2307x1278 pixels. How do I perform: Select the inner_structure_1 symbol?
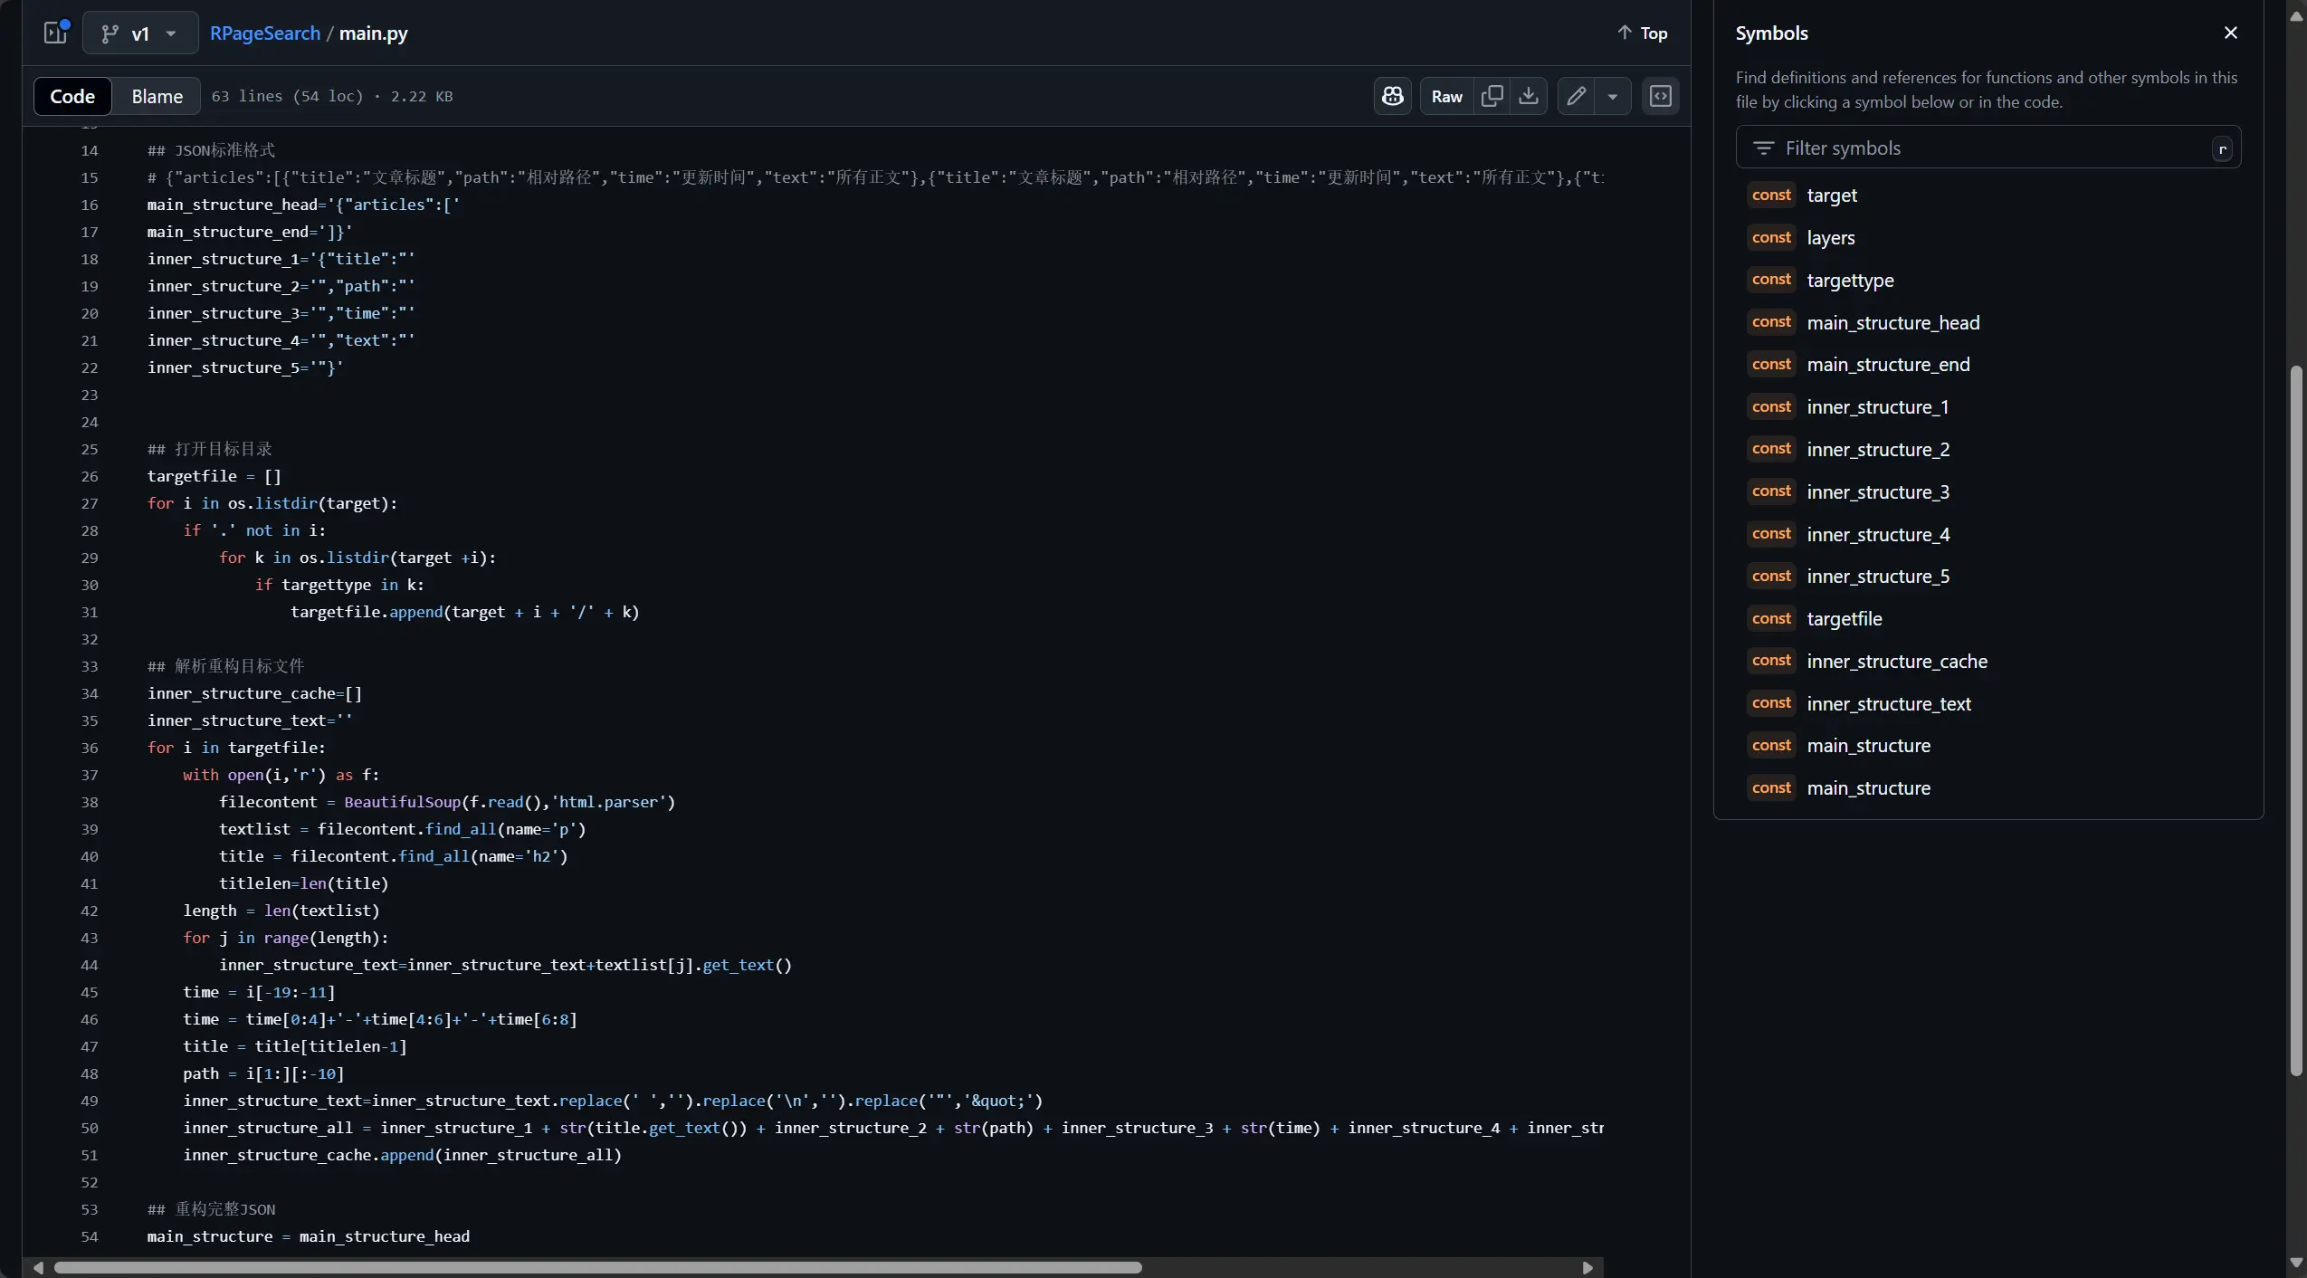coord(1877,407)
